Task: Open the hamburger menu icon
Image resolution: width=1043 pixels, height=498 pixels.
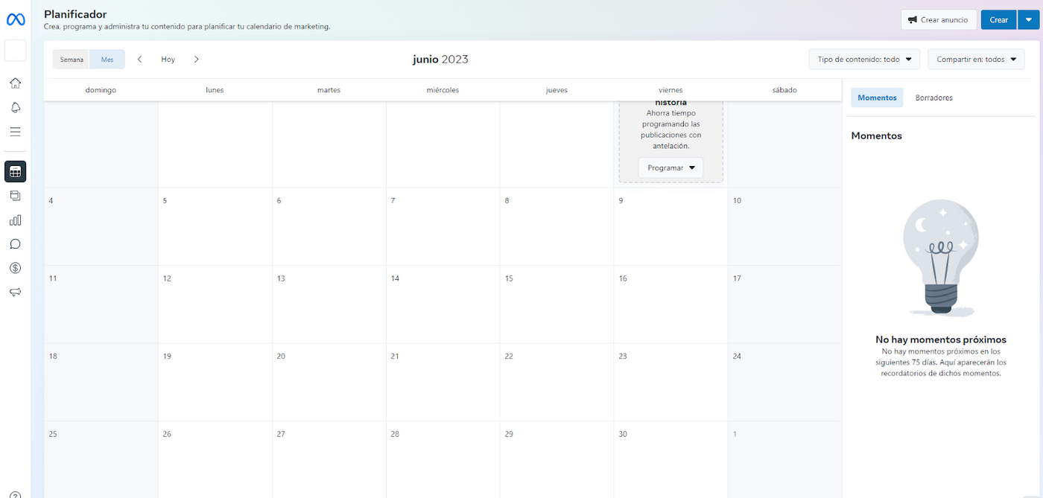Action: 15,132
